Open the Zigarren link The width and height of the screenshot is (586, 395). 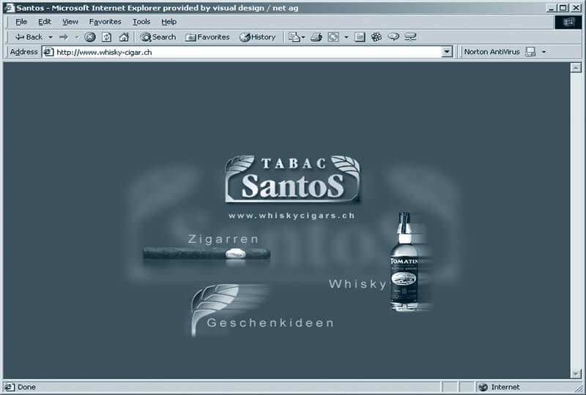coord(223,239)
